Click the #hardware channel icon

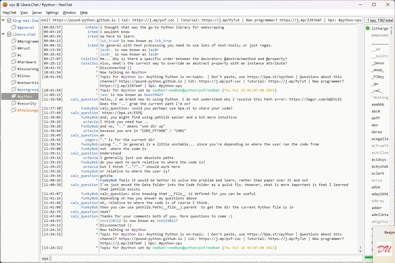pos(14,62)
